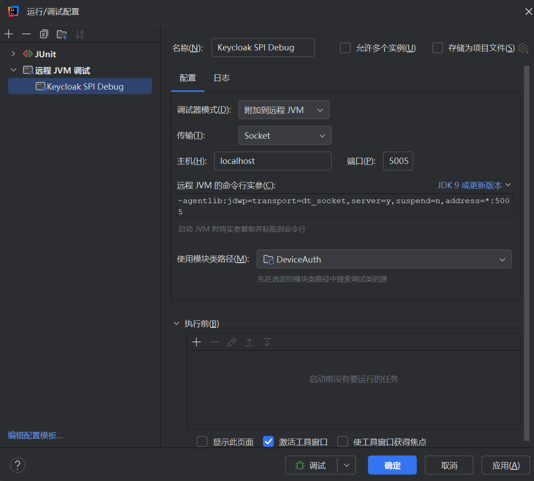
Task: Add a before-launch task with plus icon
Action: pyautogui.click(x=196, y=342)
